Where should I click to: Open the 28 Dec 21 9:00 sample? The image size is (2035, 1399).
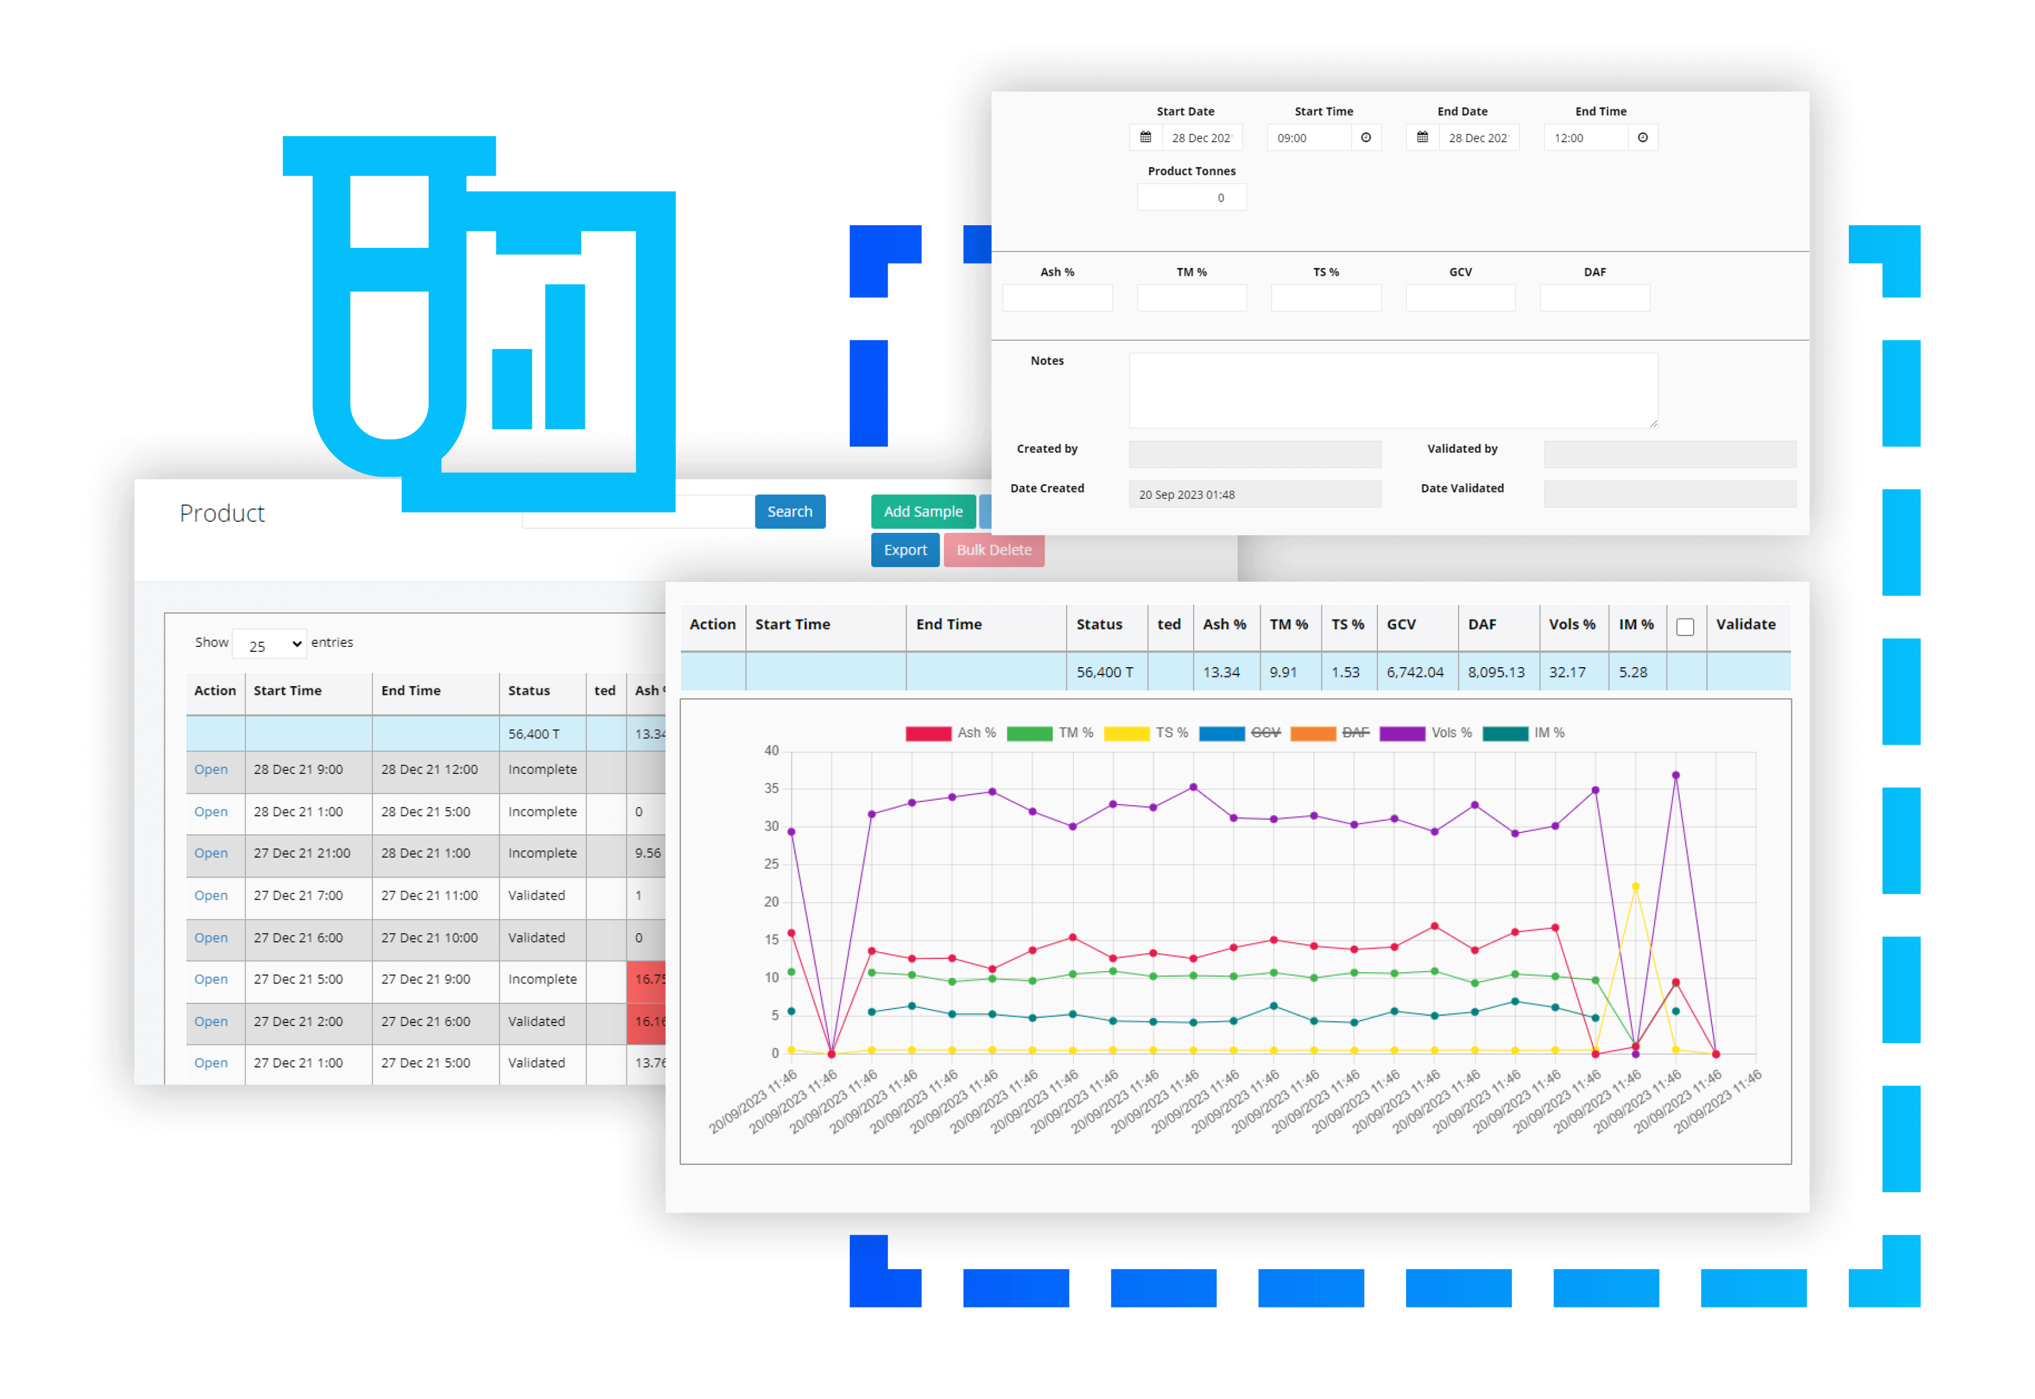(x=211, y=770)
